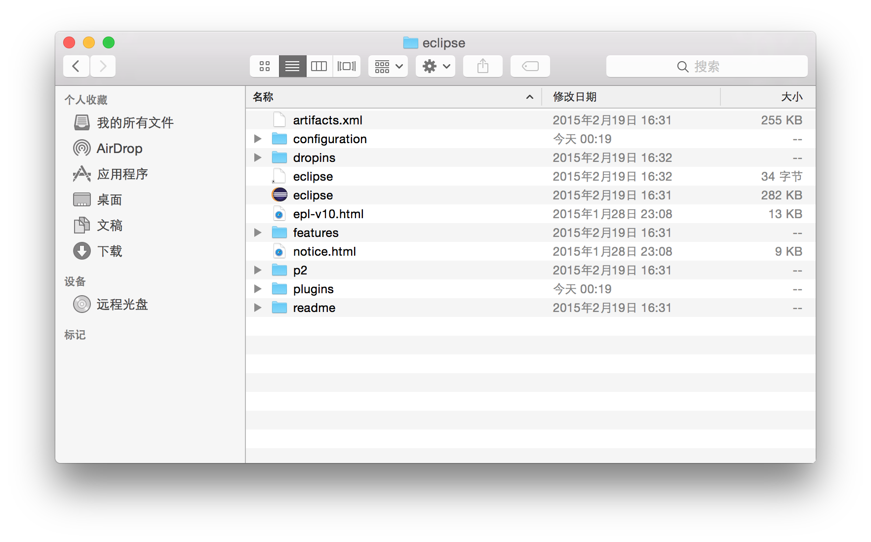The width and height of the screenshot is (871, 542).
Task: Expand the p2 folder
Action: 258,270
